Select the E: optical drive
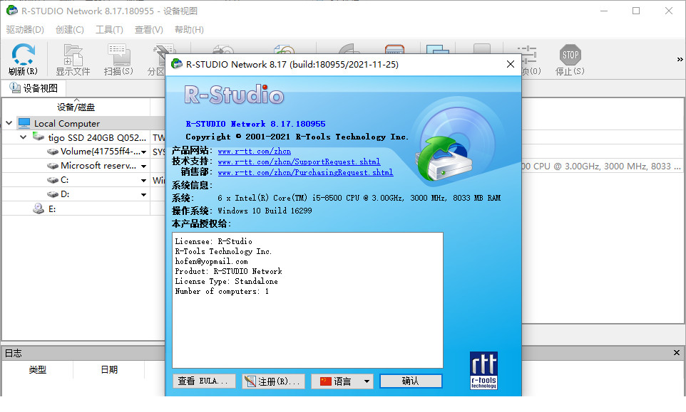Screen dimensions: 686x412 pyautogui.click(x=52, y=209)
